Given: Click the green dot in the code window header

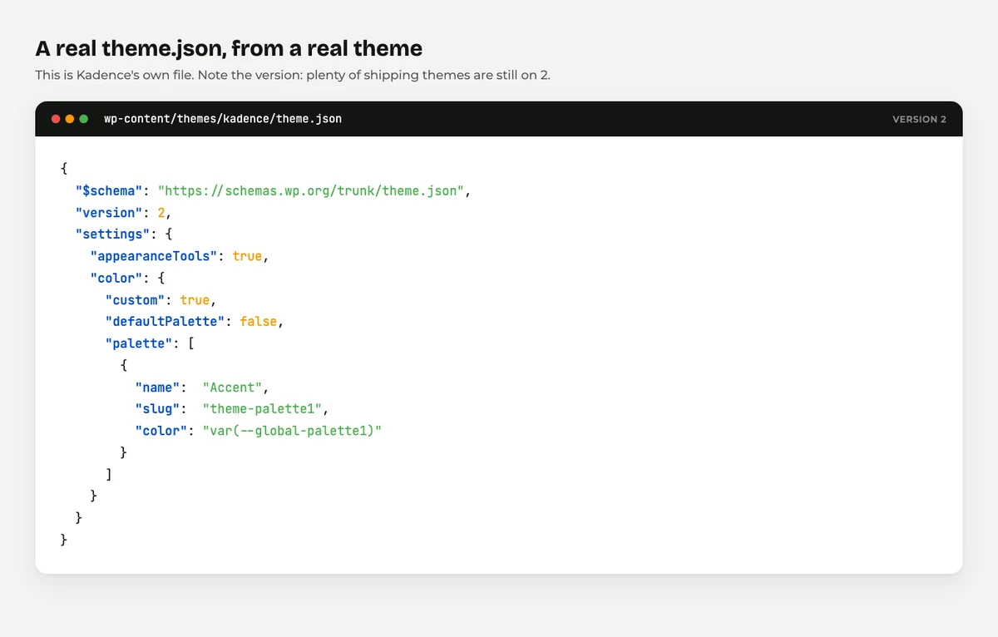Looking at the screenshot, I should [84, 119].
